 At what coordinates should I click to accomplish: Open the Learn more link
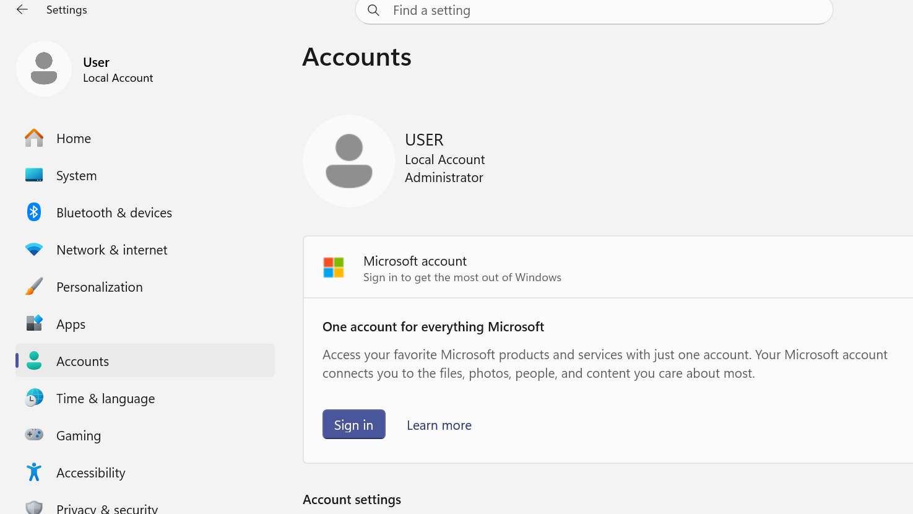tap(439, 425)
